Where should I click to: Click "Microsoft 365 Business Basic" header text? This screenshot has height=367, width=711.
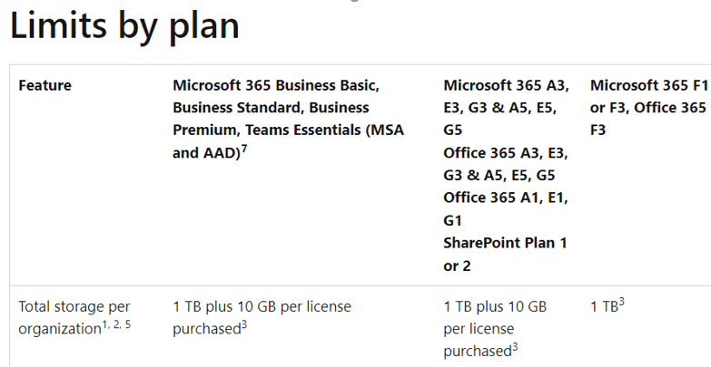(274, 85)
